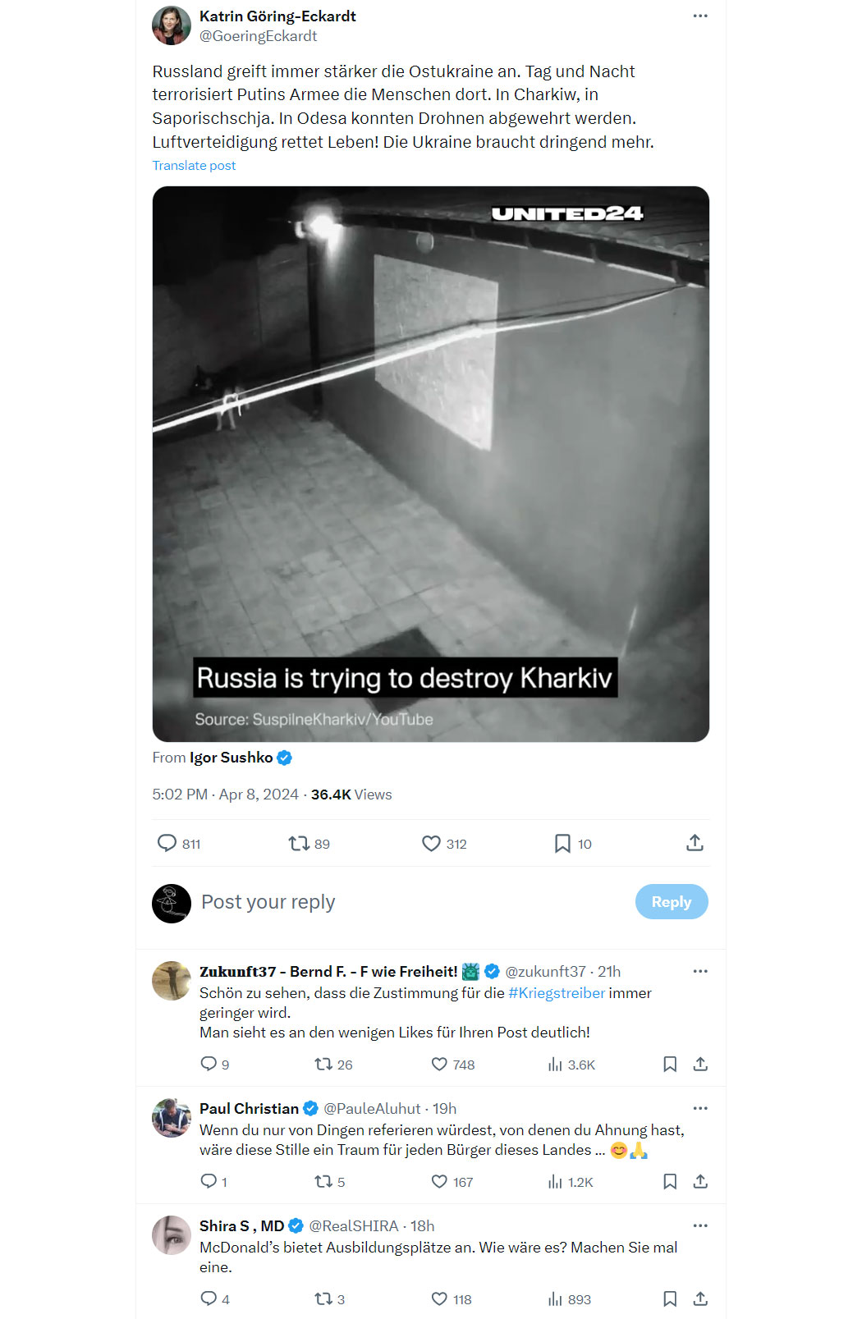The width and height of the screenshot is (862, 1319).
Task: Share Paul Christian's reply
Action: pos(700,1182)
